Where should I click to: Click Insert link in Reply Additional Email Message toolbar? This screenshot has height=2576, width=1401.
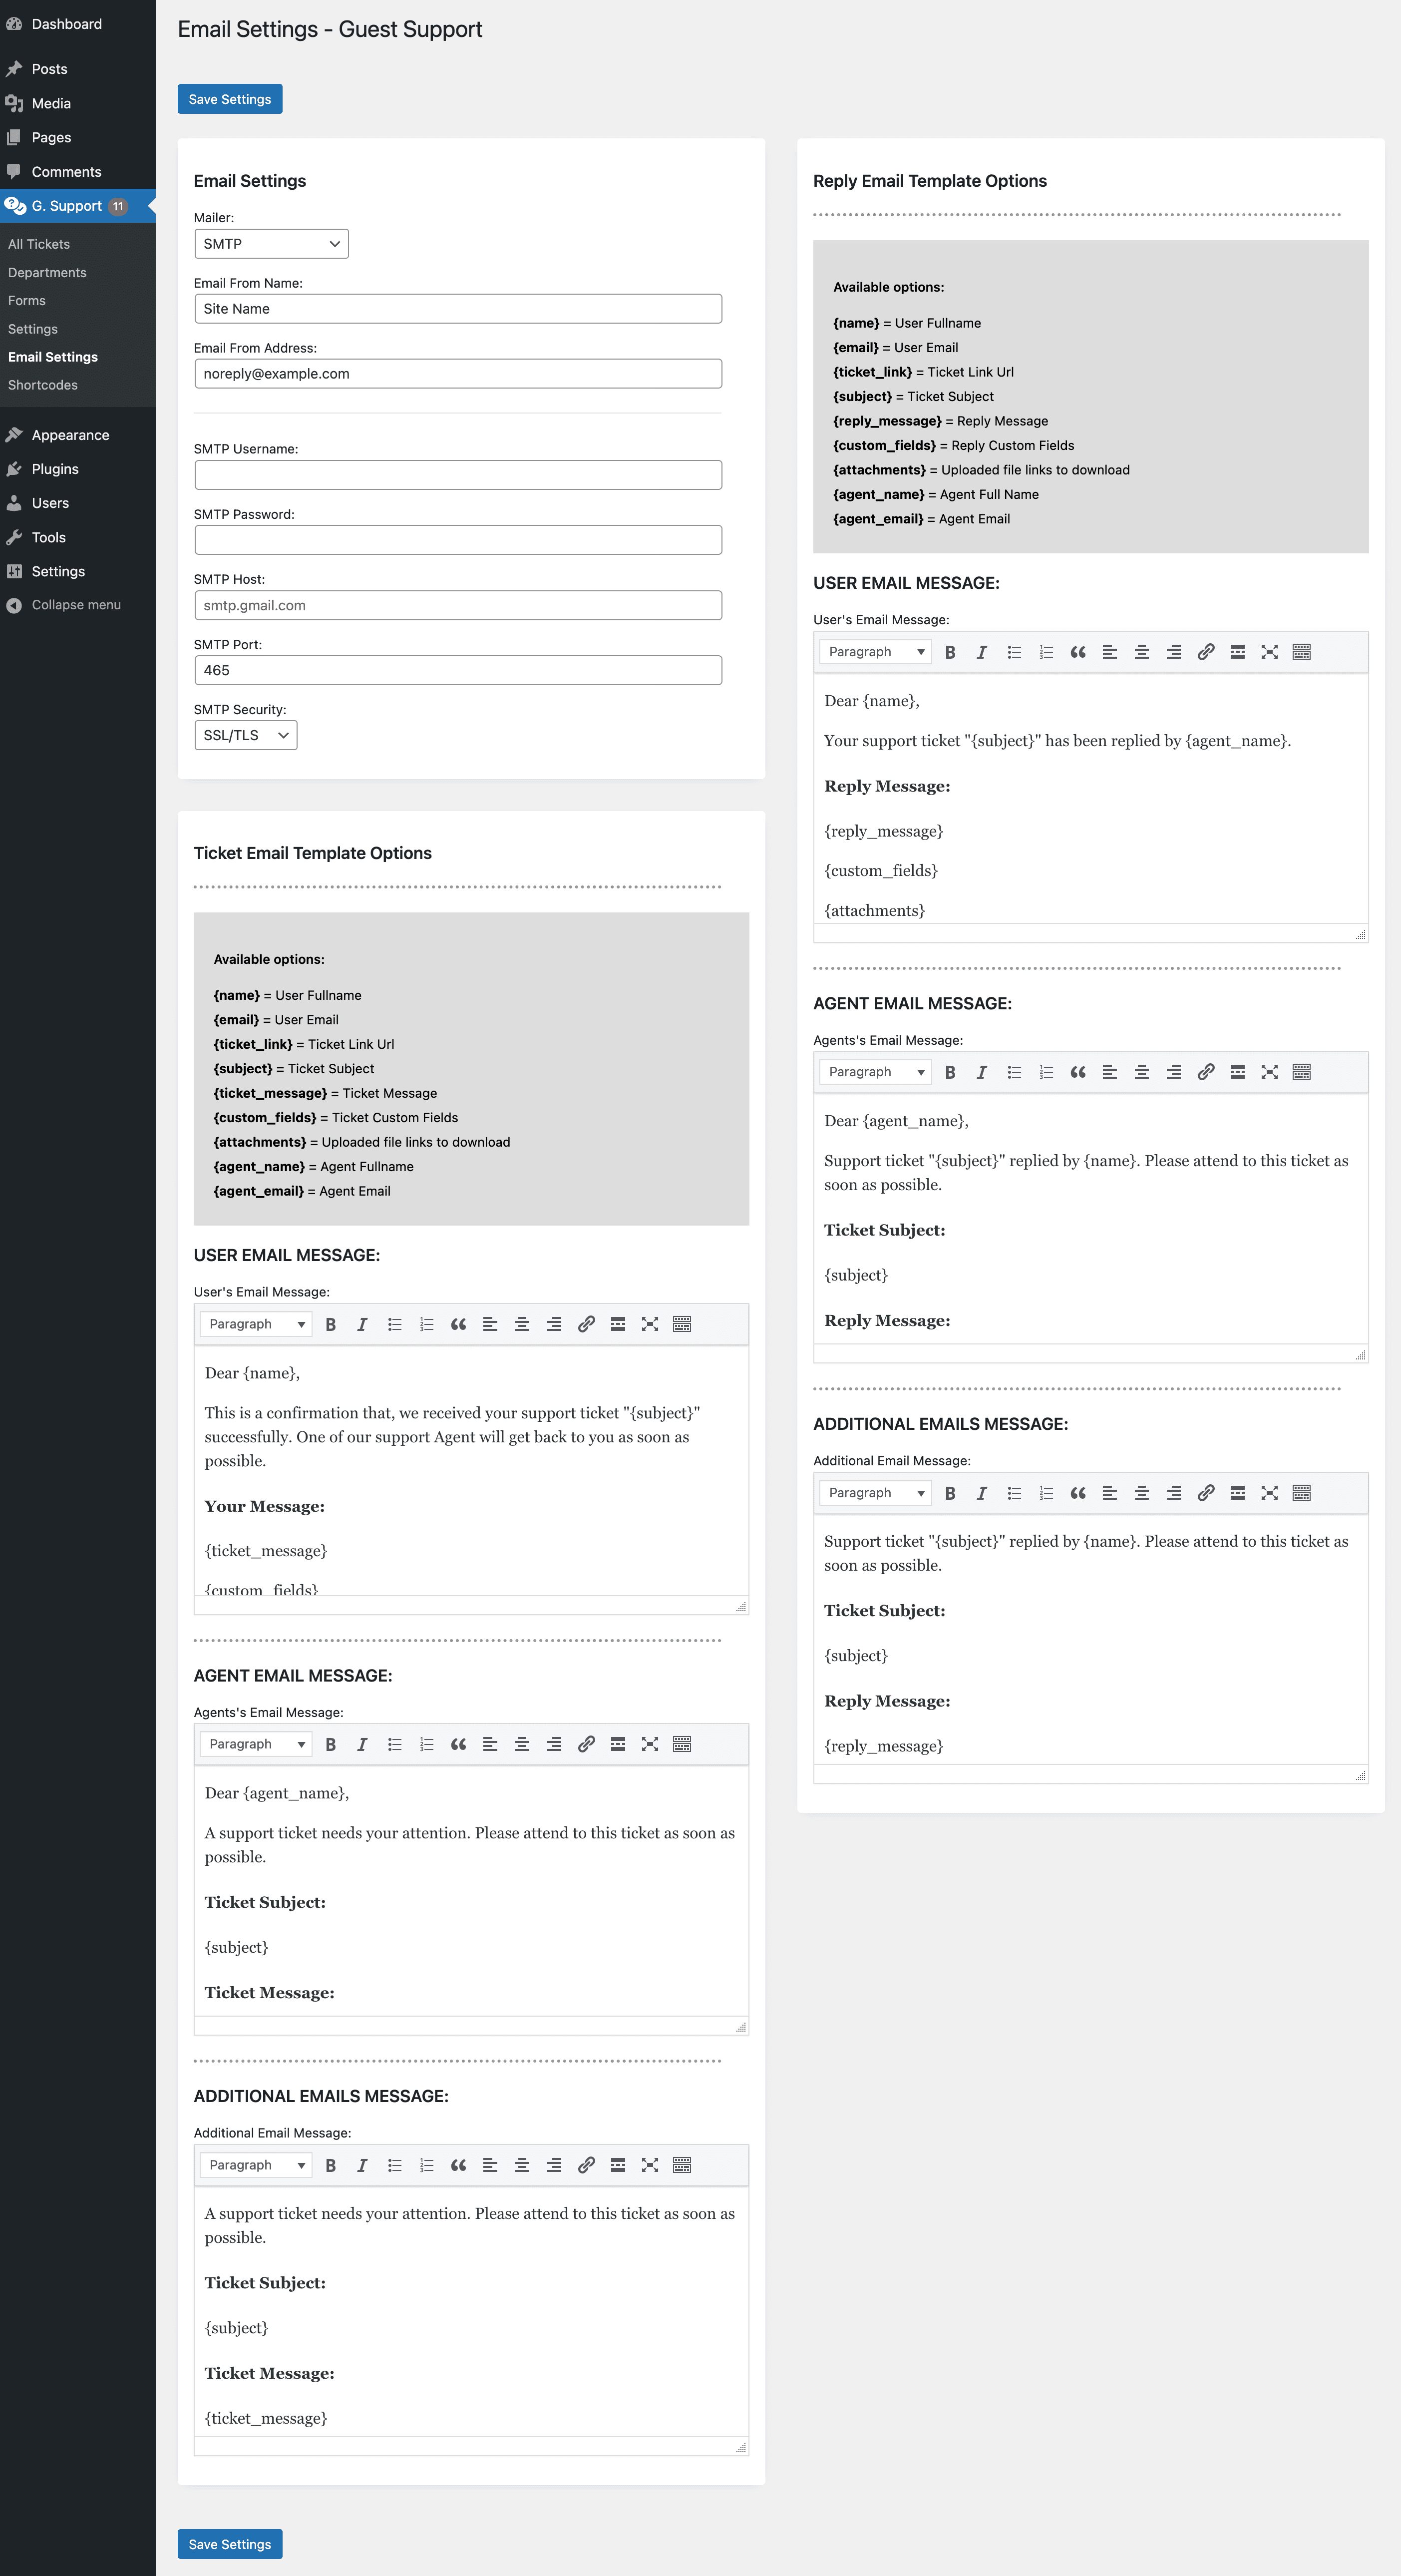(1205, 1493)
